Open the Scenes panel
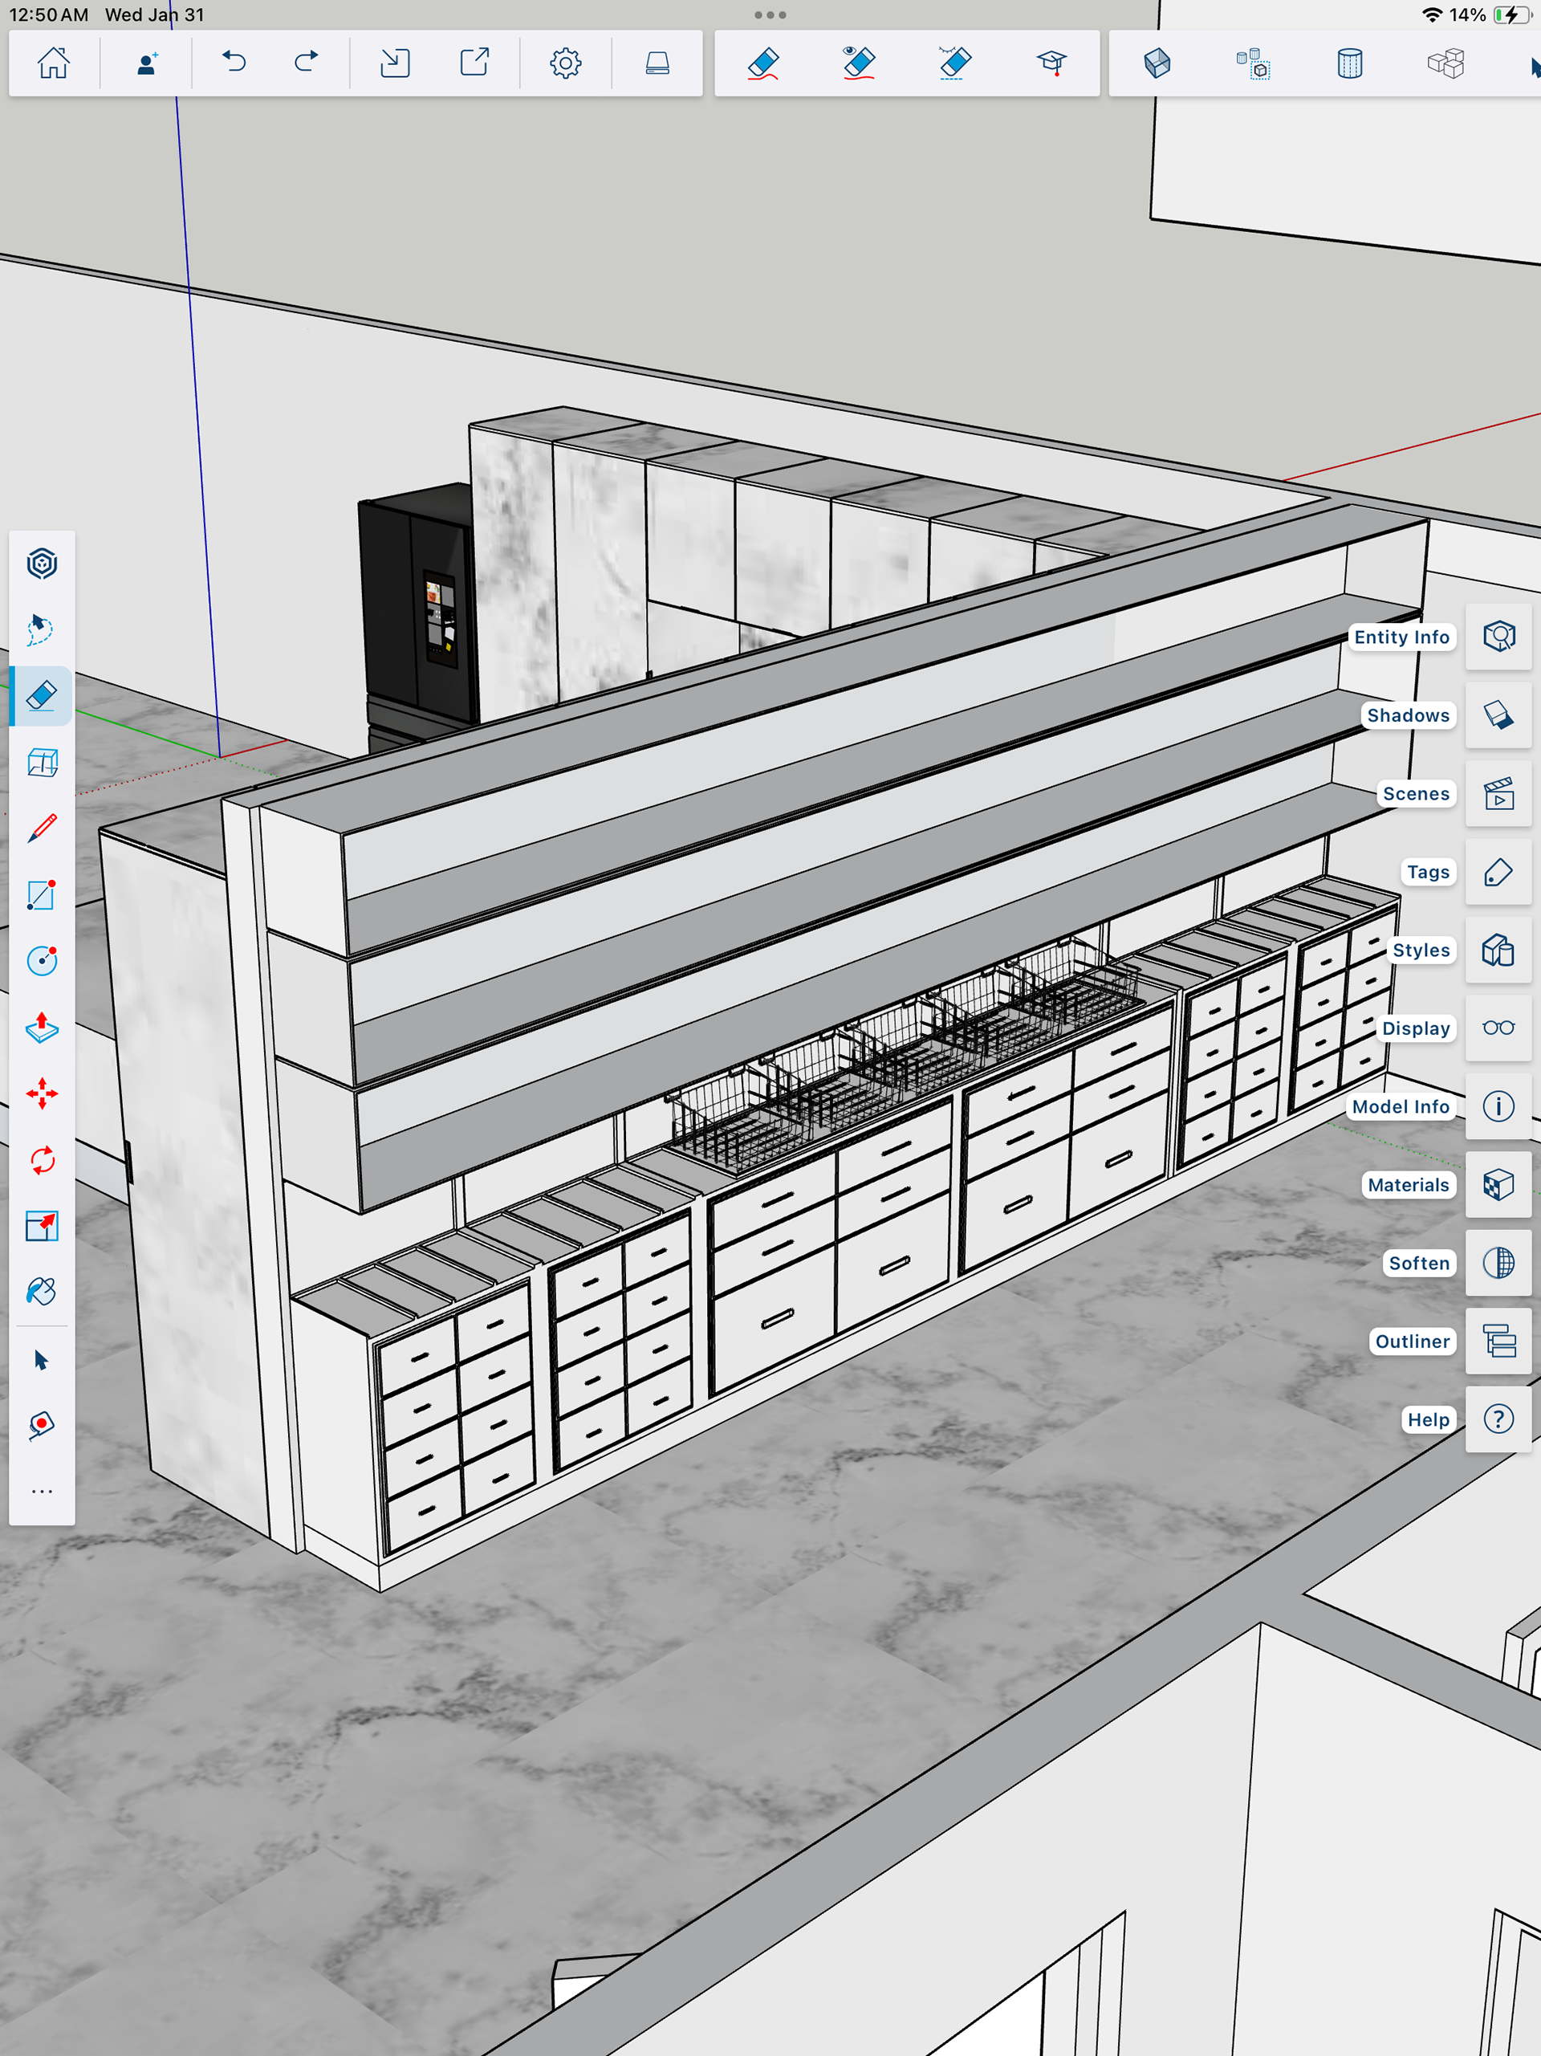Screen dimensions: 1541x2056 [x=1498, y=794]
